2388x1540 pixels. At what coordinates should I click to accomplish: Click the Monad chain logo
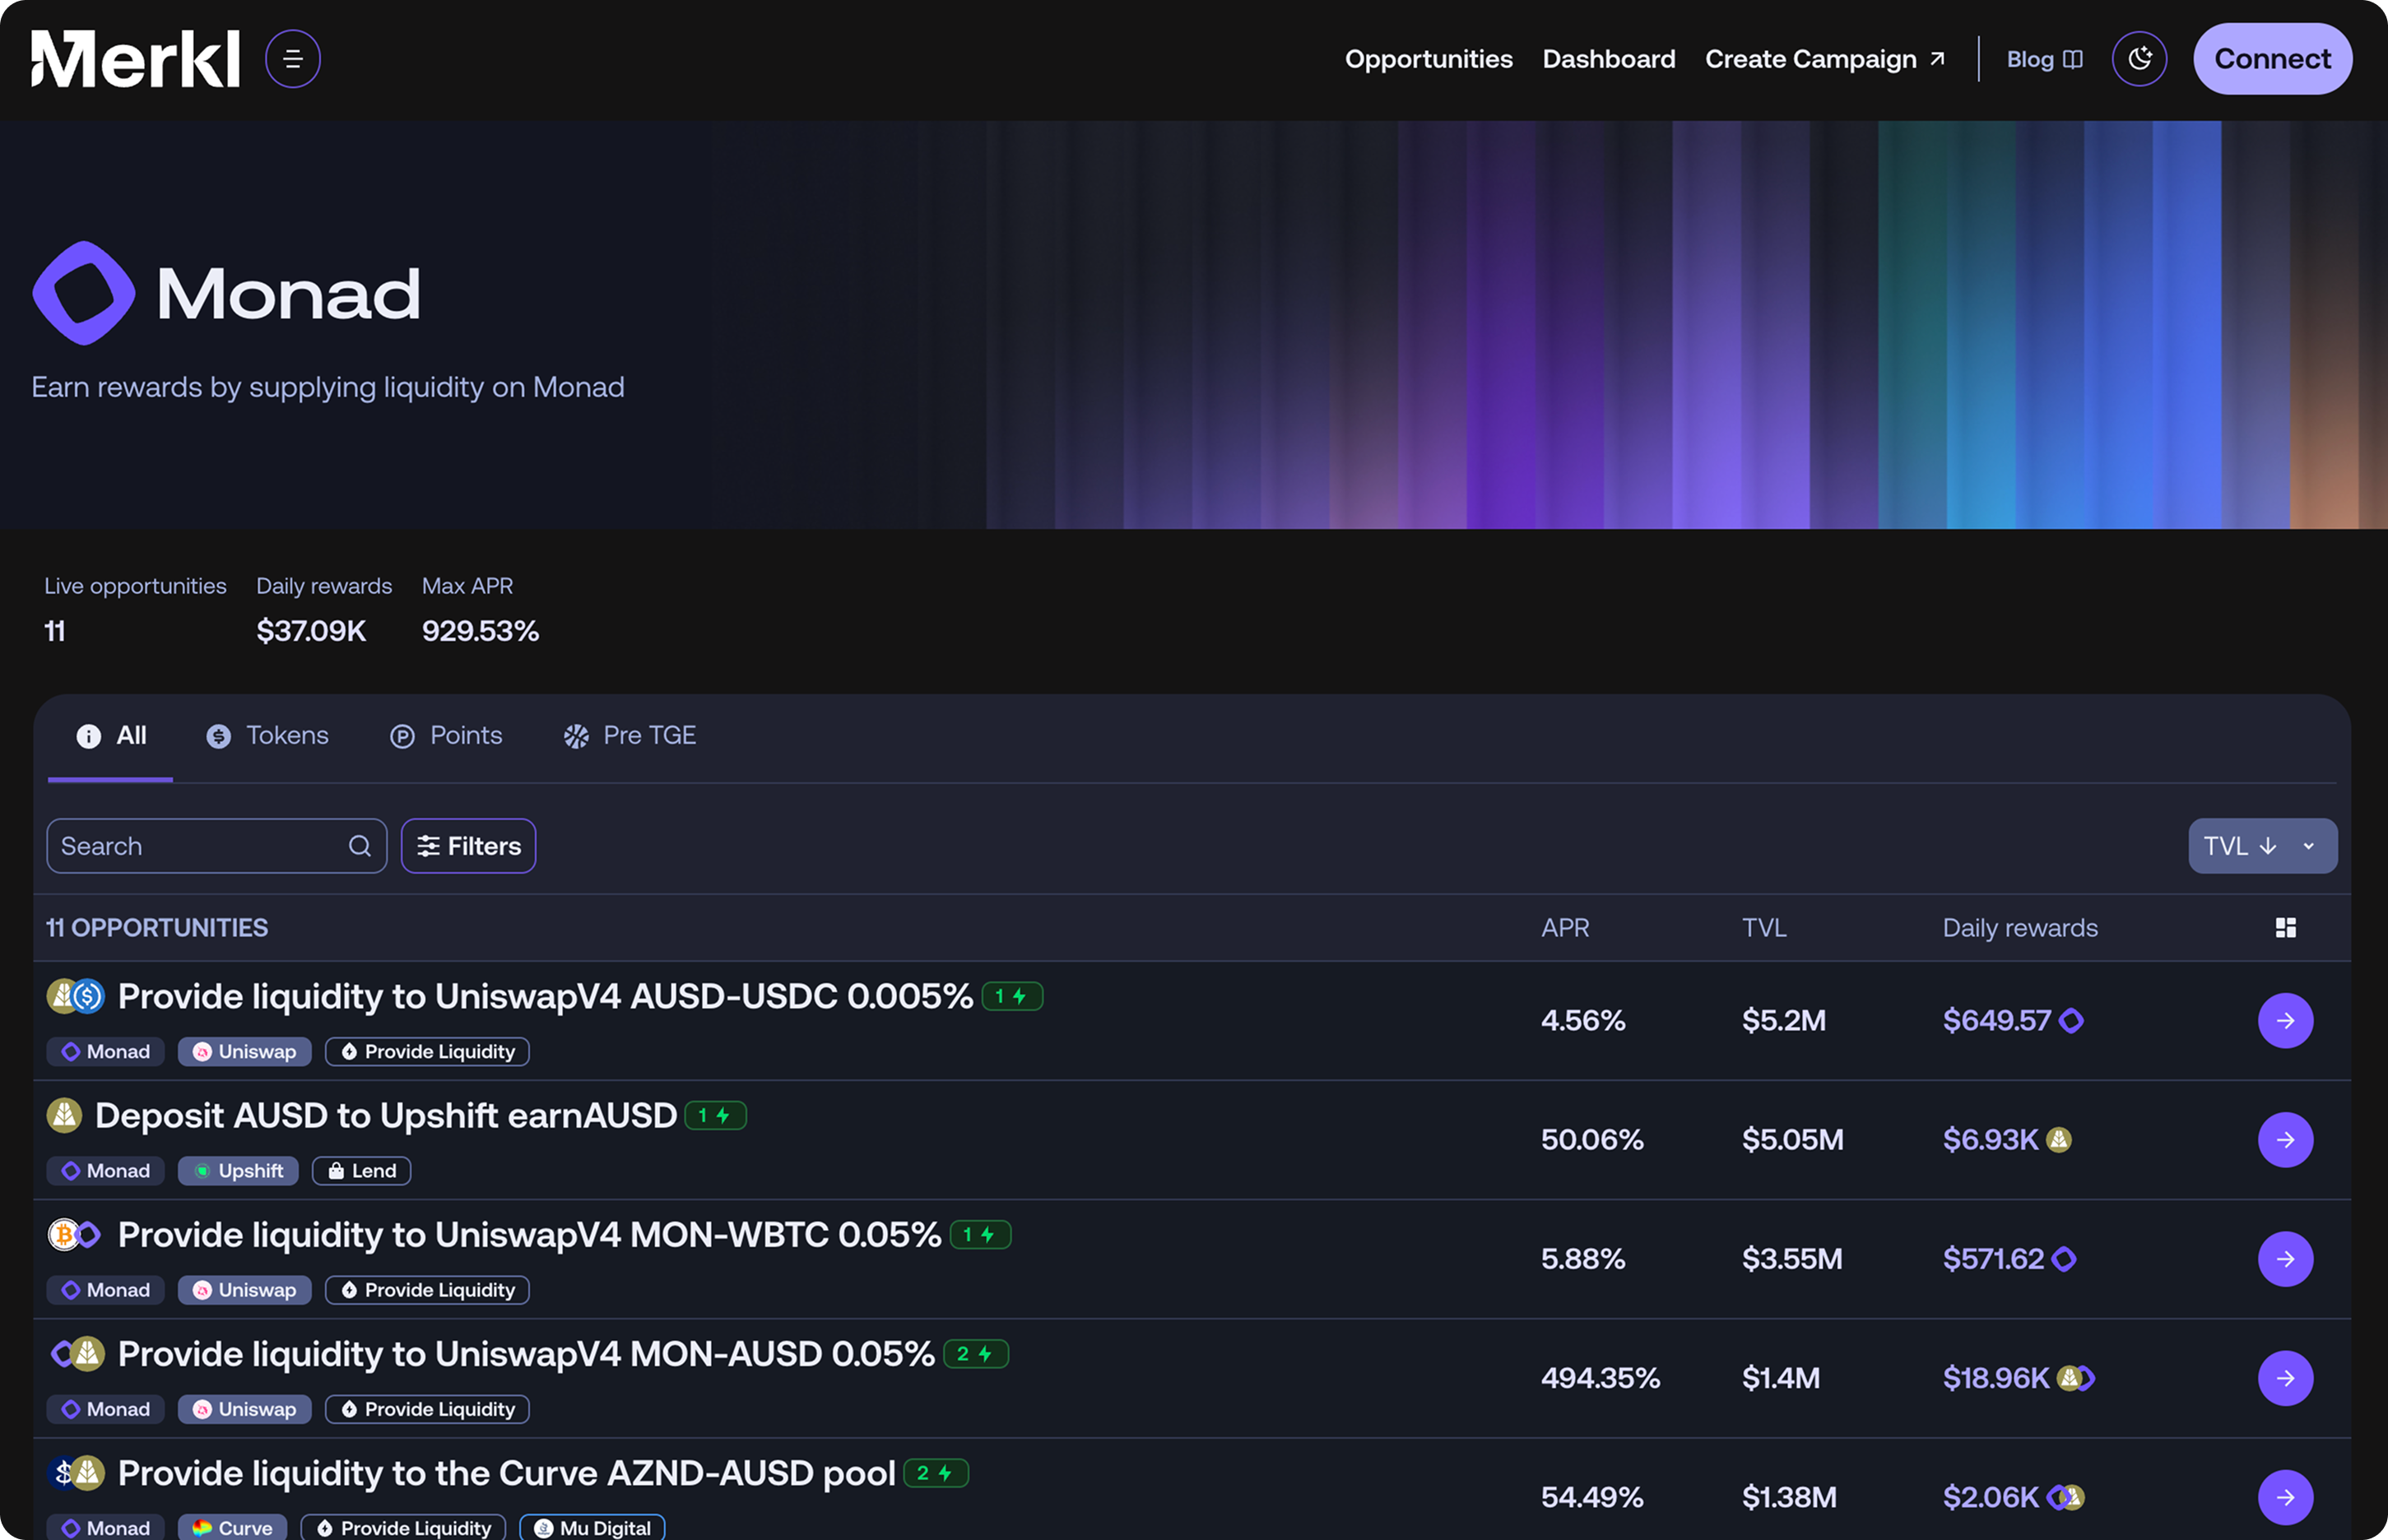point(84,293)
